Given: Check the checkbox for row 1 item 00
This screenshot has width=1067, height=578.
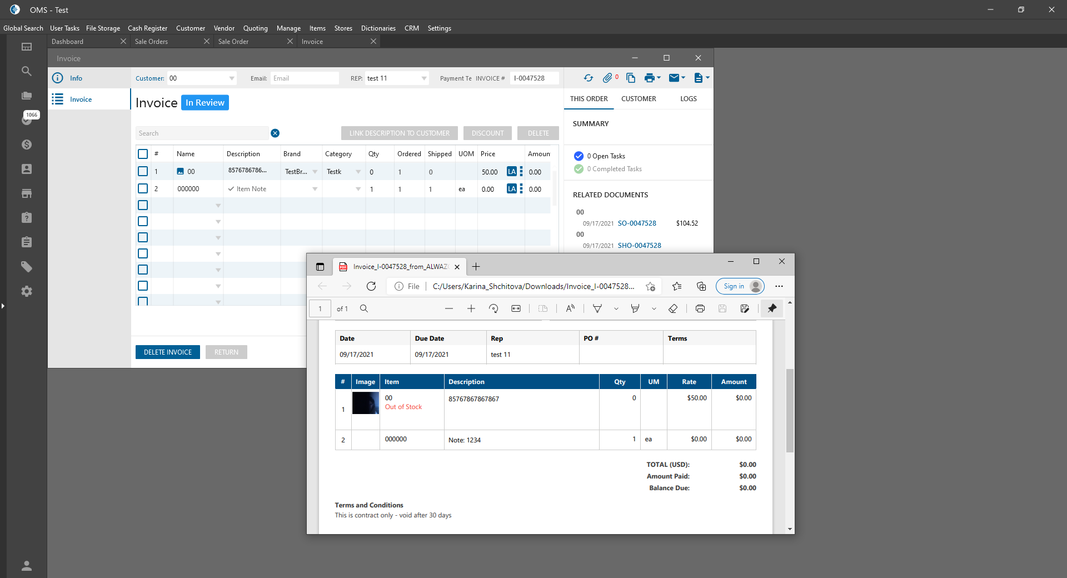Looking at the screenshot, I should [143, 172].
